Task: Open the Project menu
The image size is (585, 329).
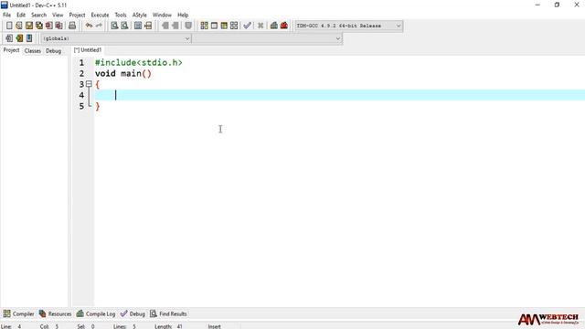Action: pos(77,15)
